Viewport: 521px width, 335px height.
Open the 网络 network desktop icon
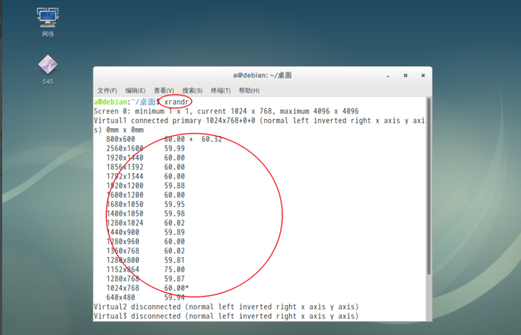(48, 22)
